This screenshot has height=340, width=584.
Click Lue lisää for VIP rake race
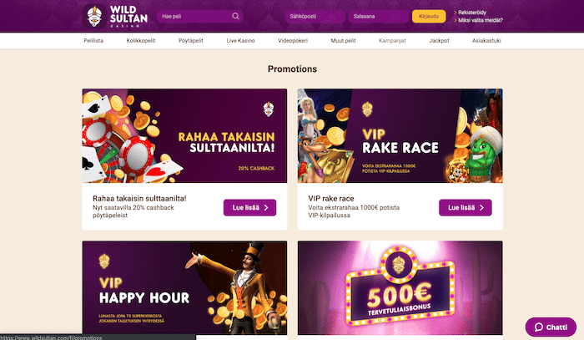coord(466,208)
